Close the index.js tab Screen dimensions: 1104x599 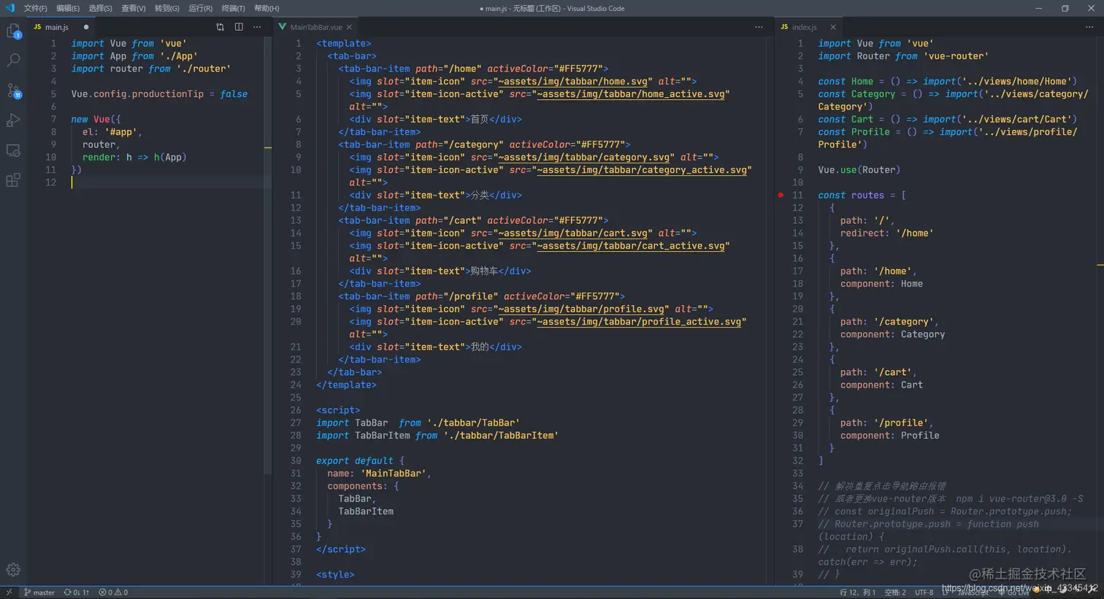tap(833, 27)
